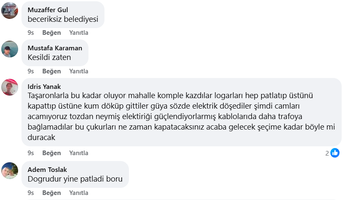The image size is (348, 200).
Task: Visit Mustafa Karaman's profile via name
Action: pos(55,48)
